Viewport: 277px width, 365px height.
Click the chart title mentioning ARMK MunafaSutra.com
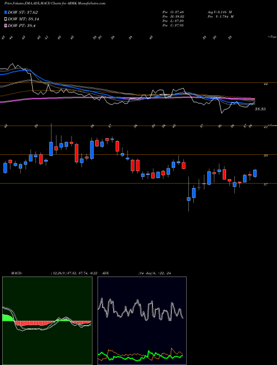pos(55,3)
